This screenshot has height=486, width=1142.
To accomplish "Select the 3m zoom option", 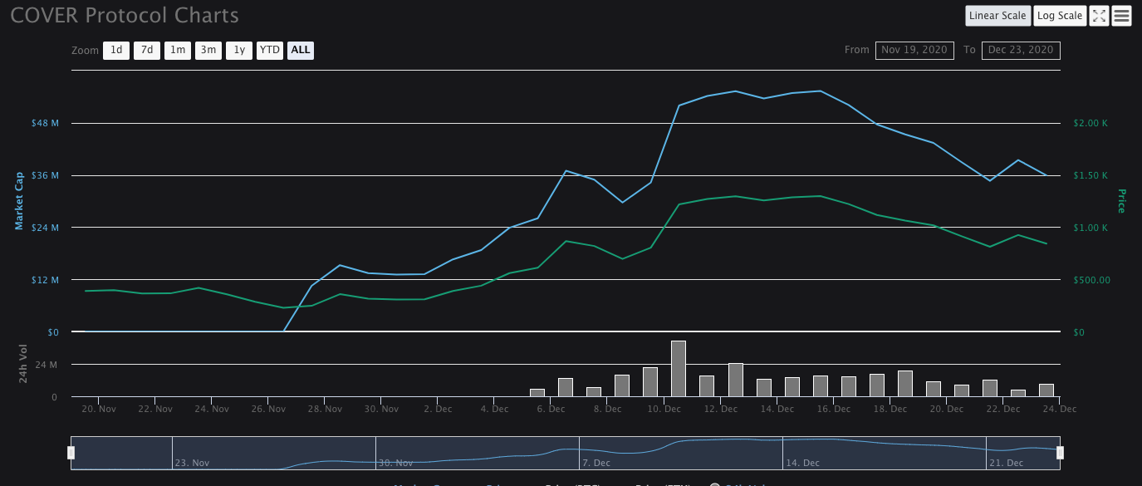I will [208, 51].
